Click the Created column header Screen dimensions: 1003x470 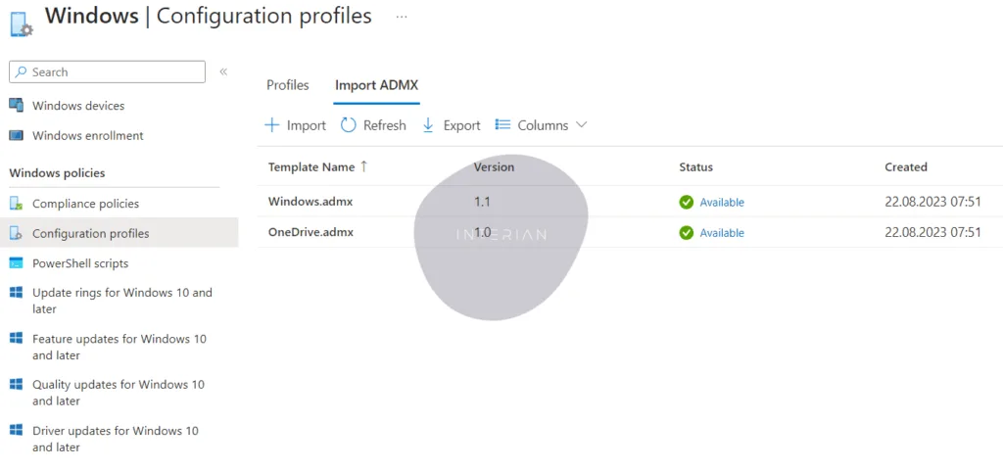(x=906, y=166)
